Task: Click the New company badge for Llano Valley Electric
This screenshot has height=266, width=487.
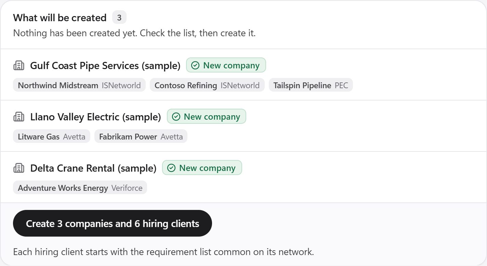Action: (207, 117)
